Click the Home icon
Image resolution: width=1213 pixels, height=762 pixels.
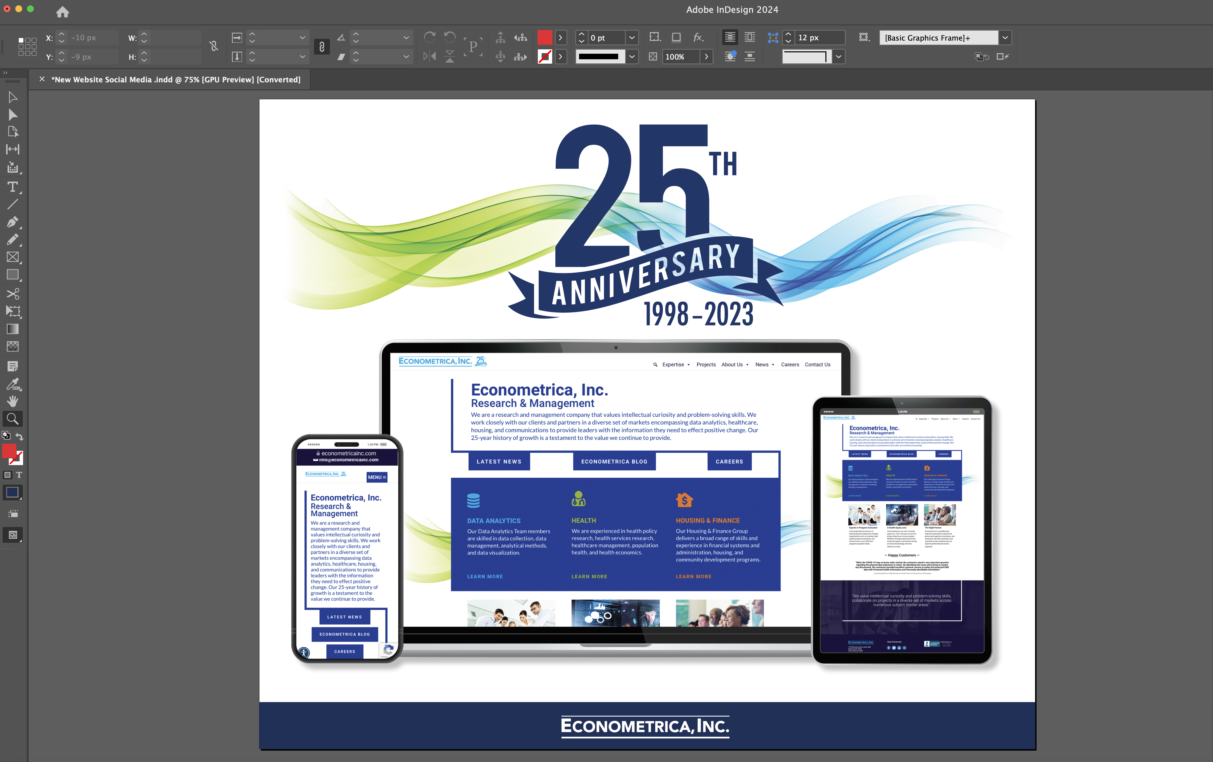[x=63, y=12]
